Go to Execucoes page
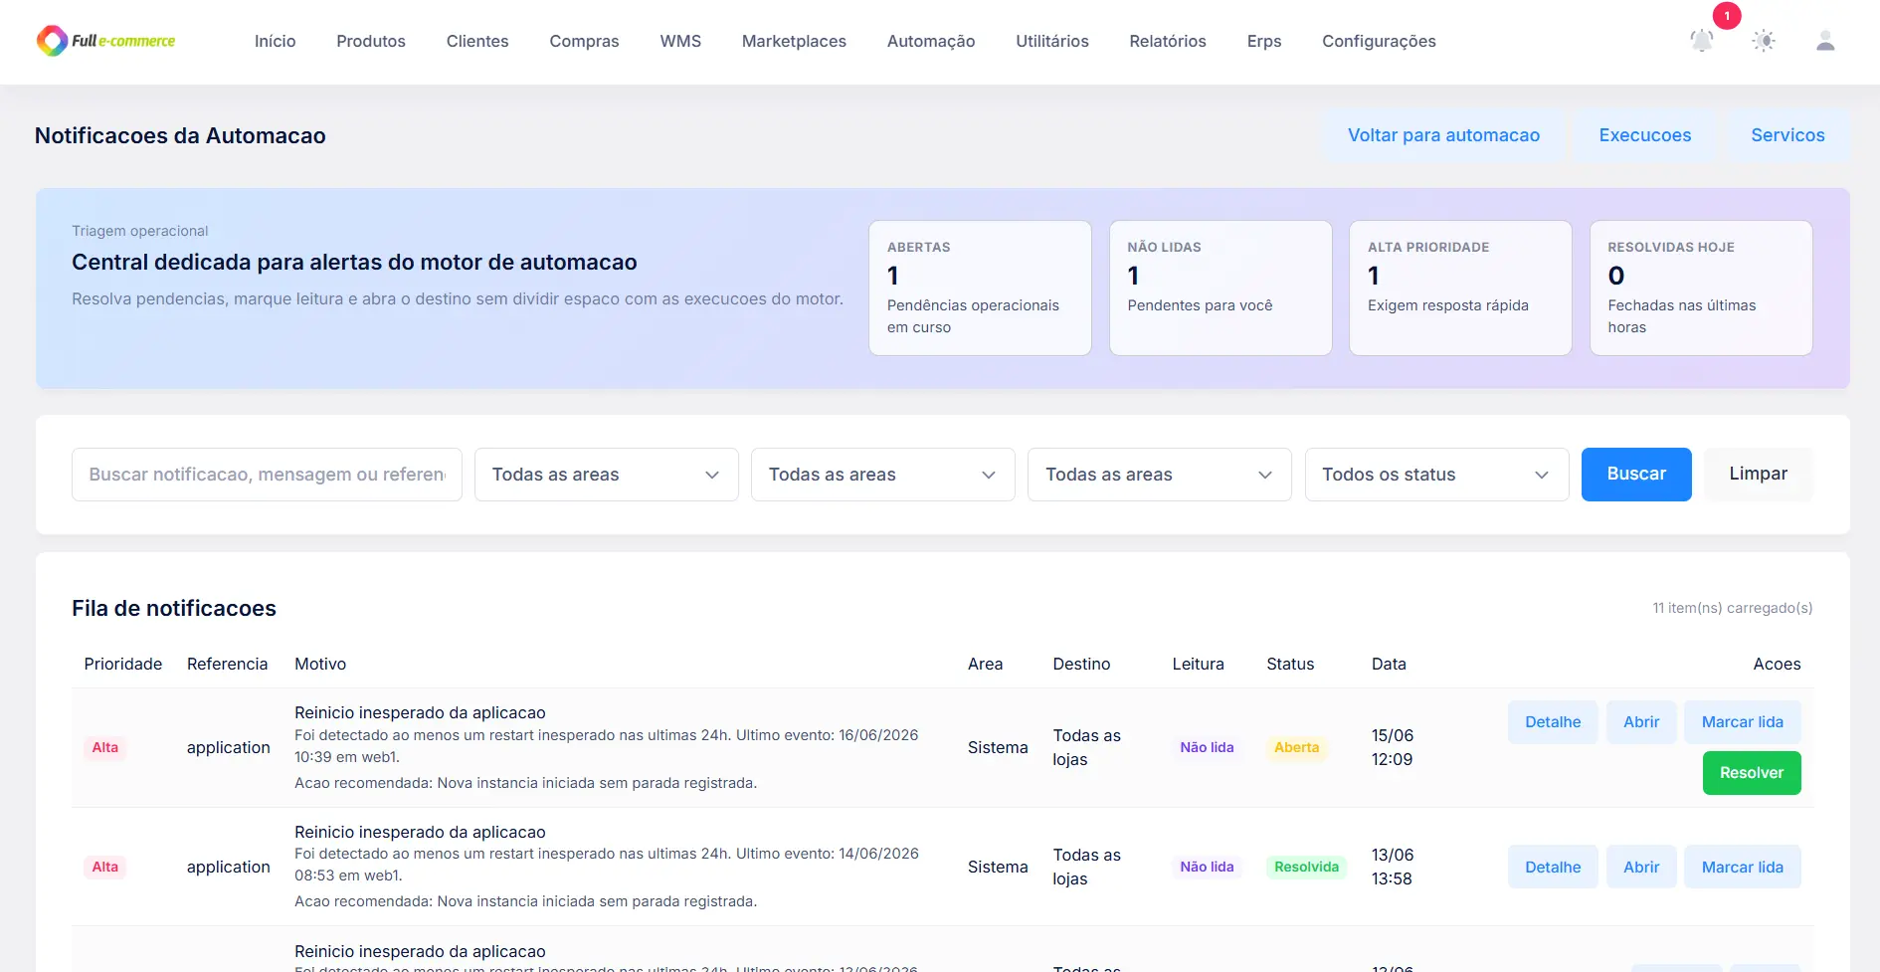The width and height of the screenshot is (1880, 972). point(1645,135)
